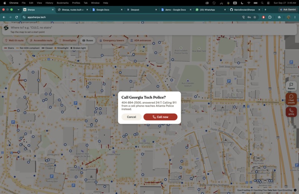Click the Ask Gemini button
Image resolution: width=299 pixels, height=194 pixels.
287,10
